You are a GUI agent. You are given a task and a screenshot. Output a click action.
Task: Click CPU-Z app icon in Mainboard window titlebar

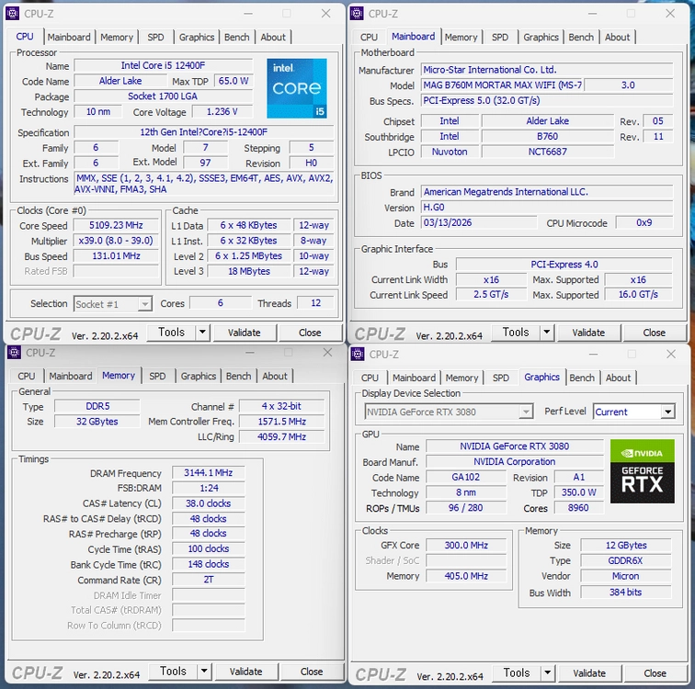point(357,14)
